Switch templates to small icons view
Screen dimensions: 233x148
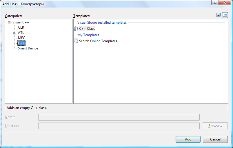point(225,15)
